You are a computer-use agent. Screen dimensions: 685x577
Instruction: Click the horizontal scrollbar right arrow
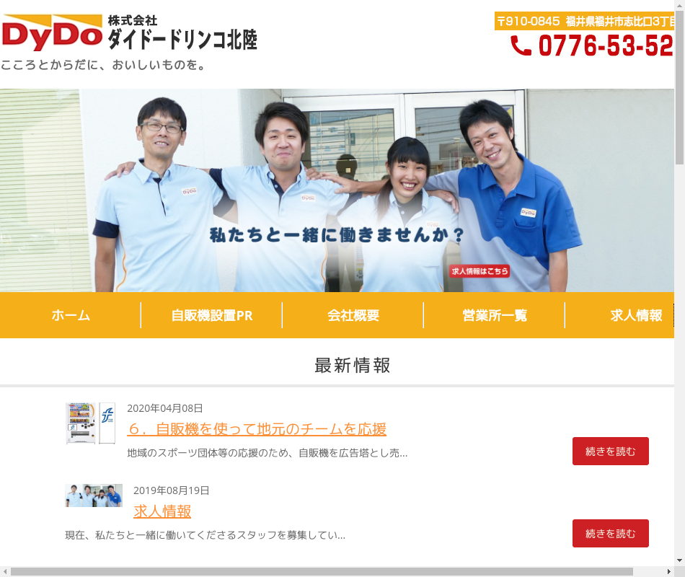[x=668, y=571]
